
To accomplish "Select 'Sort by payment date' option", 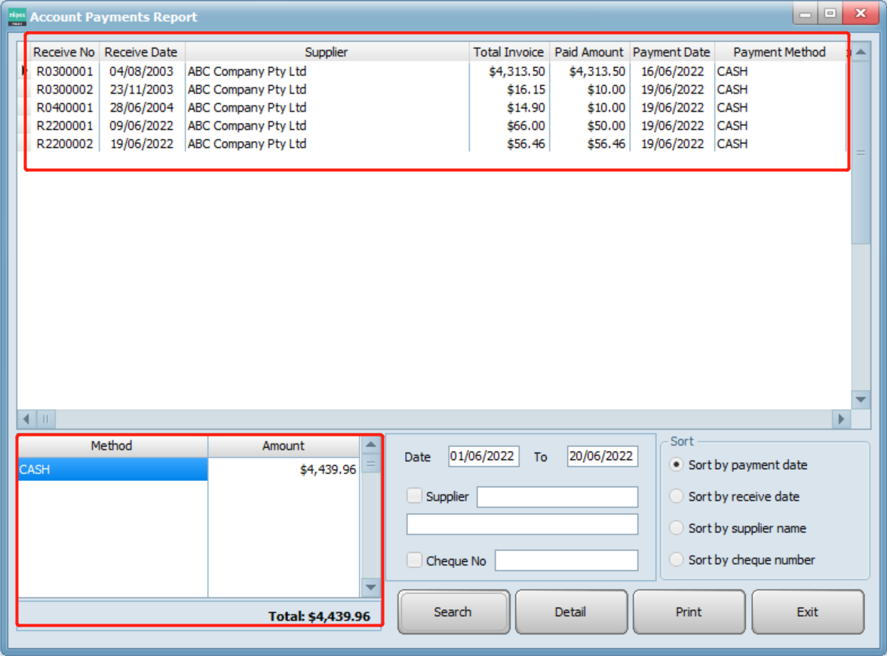I will [677, 465].
